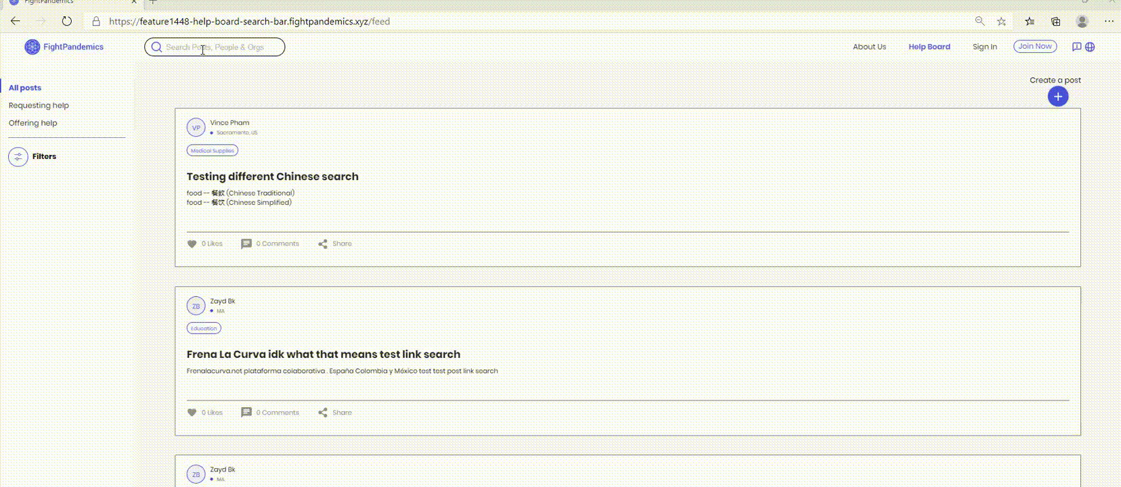The width and height of the screenshot is (1121, 487).
Task: Open the language globe icon
Action: coord(1090,47)
